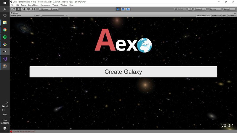
Task: Click the Play button to stop playback
Action: [x=118, y=9]
